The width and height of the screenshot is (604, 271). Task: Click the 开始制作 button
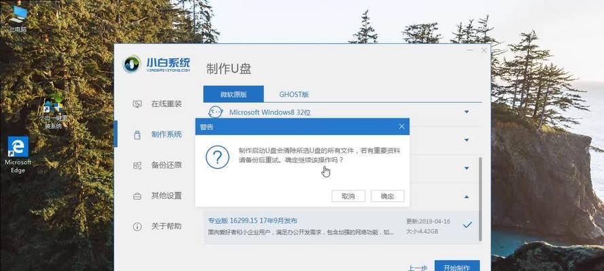point(457,266)
